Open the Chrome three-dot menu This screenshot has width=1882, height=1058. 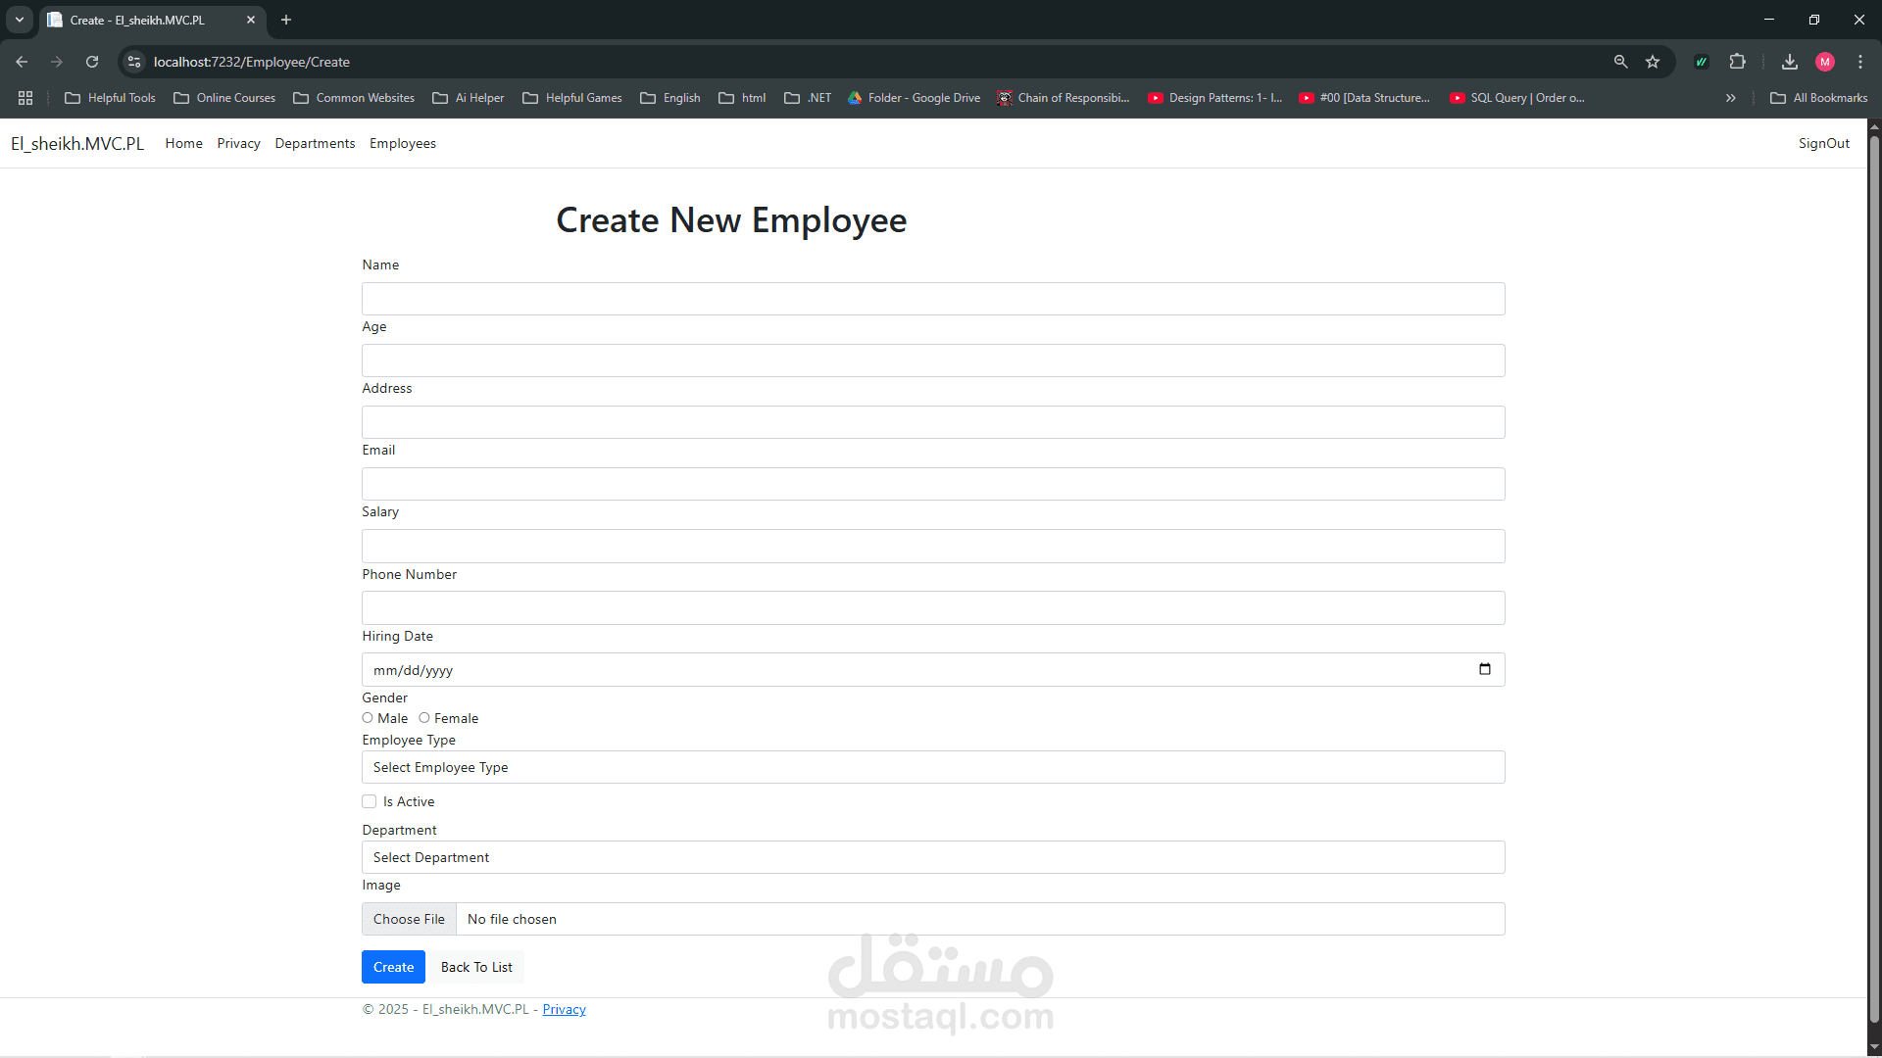tap(1860, 62)
